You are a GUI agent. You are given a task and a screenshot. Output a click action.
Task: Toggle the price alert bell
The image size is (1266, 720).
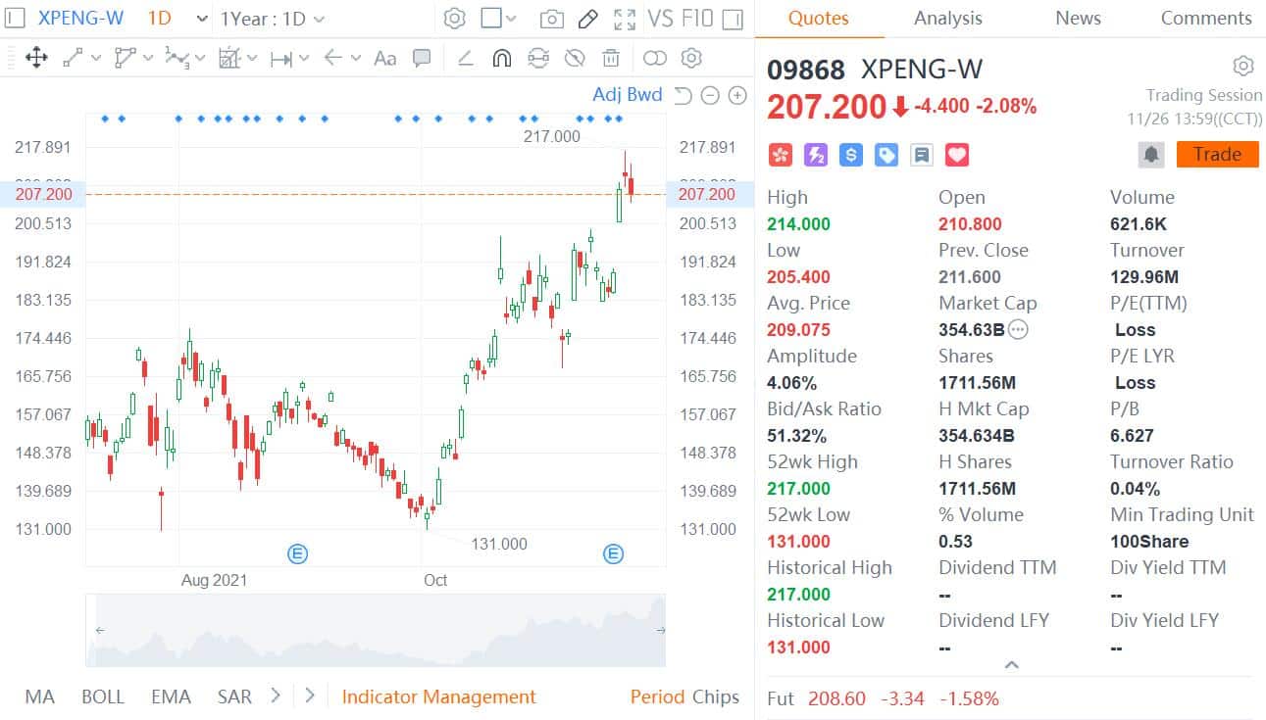pos(1150,154)
